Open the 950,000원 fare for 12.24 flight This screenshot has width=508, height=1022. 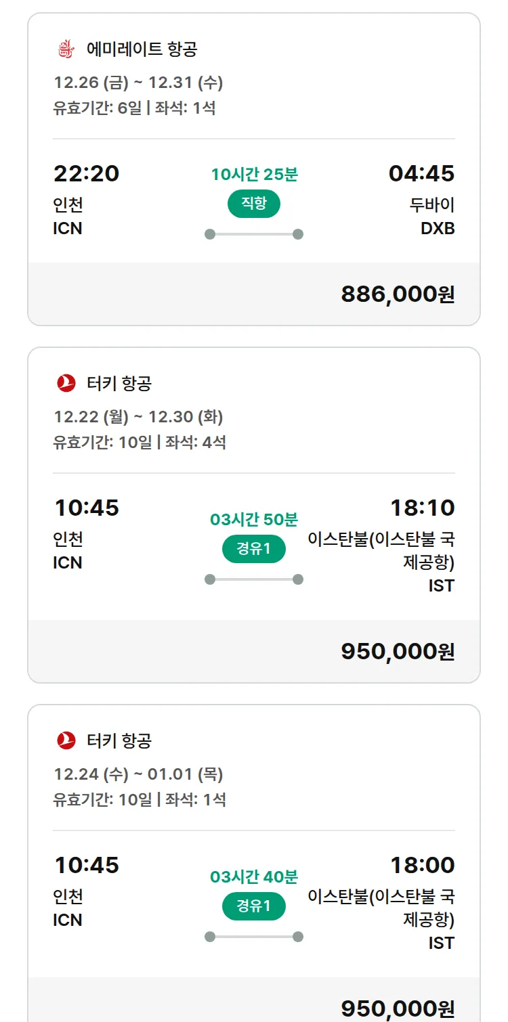(398, 1008)
